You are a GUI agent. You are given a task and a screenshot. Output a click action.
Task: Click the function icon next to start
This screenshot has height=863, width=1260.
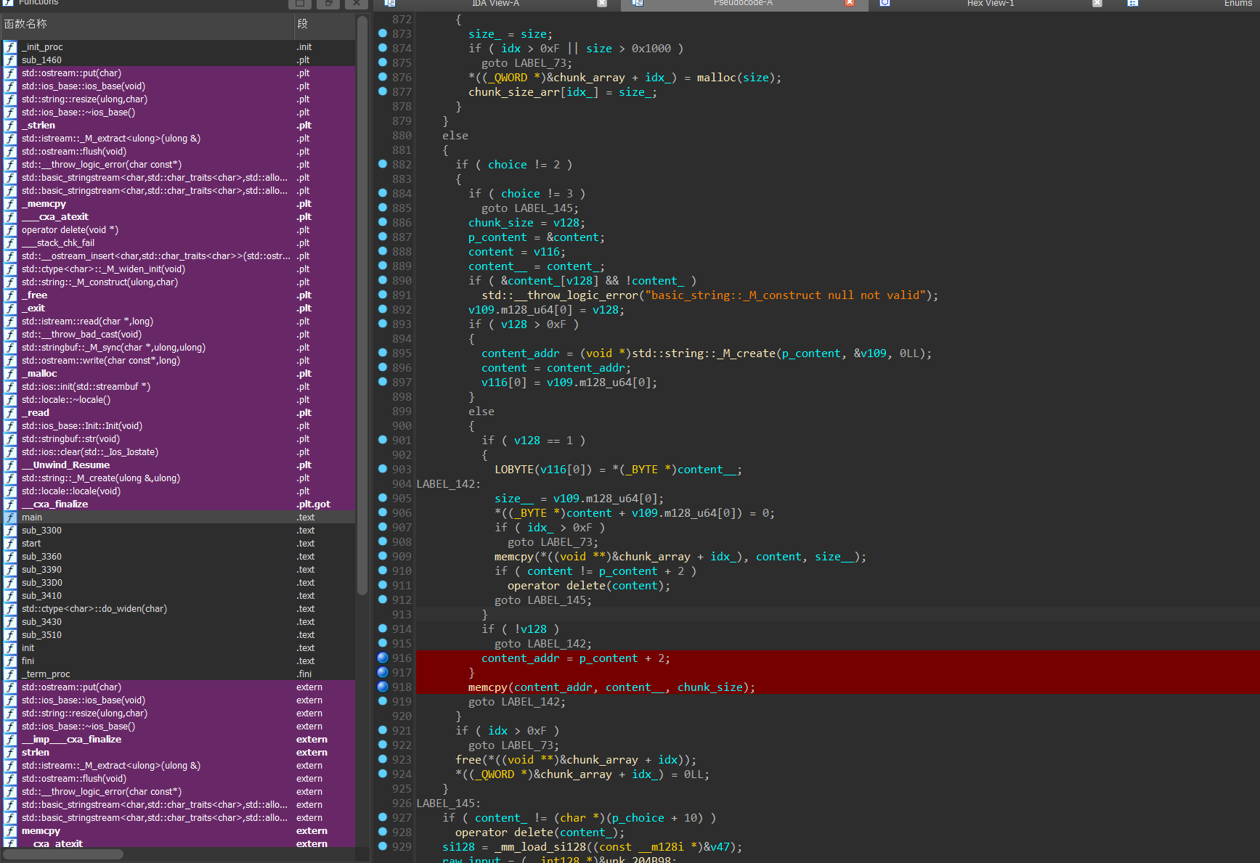click(x=11, y=544)
